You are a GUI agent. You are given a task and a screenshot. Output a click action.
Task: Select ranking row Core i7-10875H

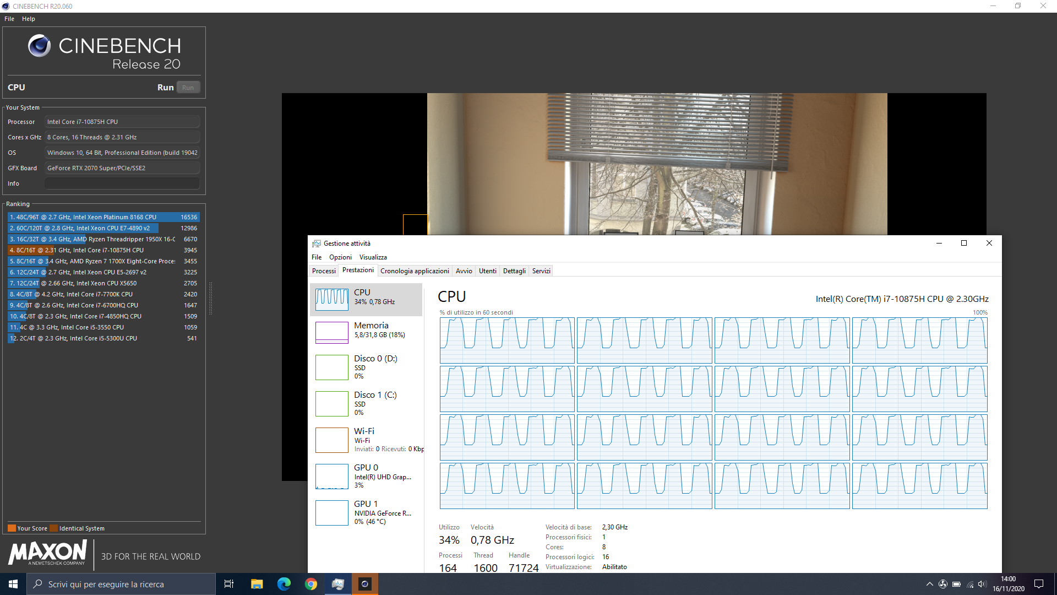tap(103, 250)
